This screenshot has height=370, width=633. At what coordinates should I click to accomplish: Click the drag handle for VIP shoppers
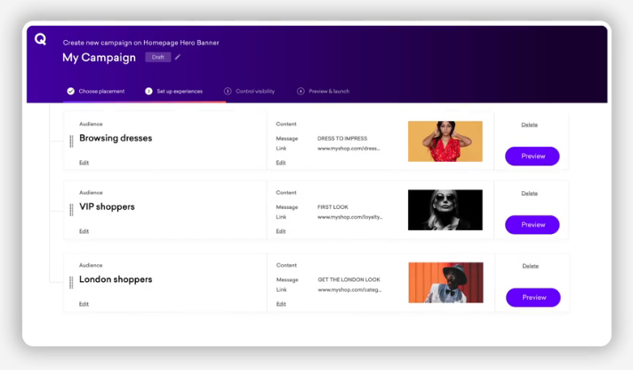(x=71, y=209)
